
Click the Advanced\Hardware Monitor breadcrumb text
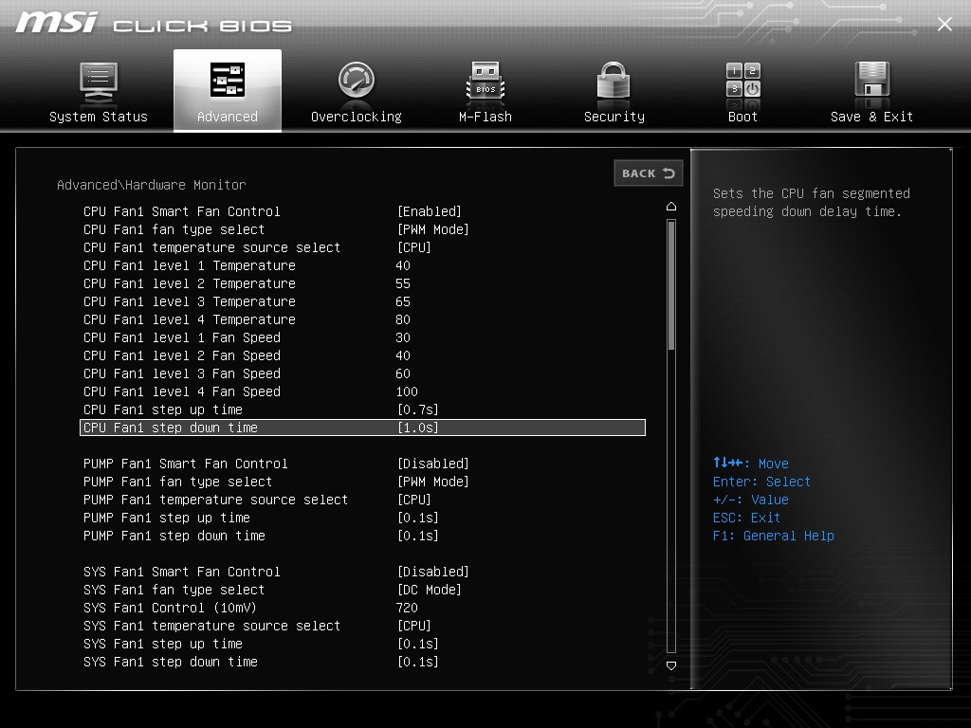click(x=152, y=185)
